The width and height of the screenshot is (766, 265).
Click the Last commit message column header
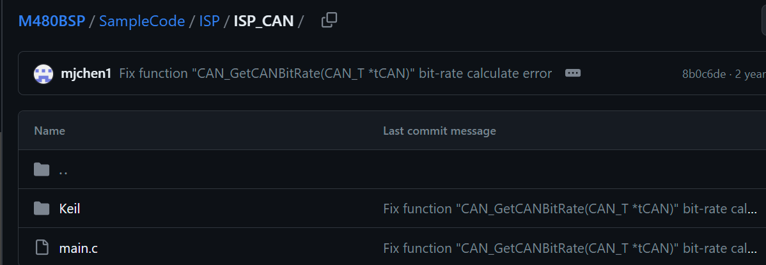[439, 131]
